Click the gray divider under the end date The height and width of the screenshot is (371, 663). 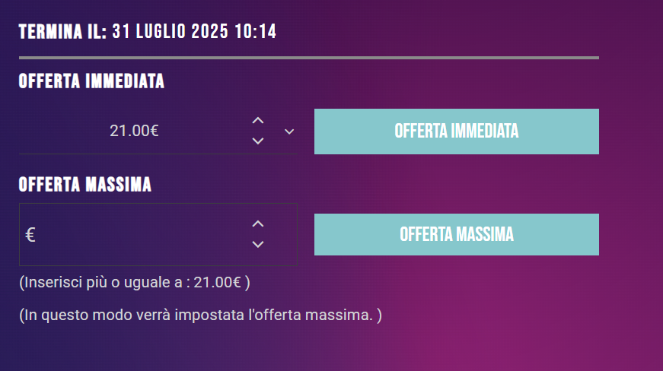click(x=309, y=58)
